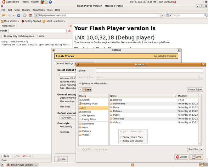
Task: Open the search engine selector dropdown
Action: click(x=169, y=15)
